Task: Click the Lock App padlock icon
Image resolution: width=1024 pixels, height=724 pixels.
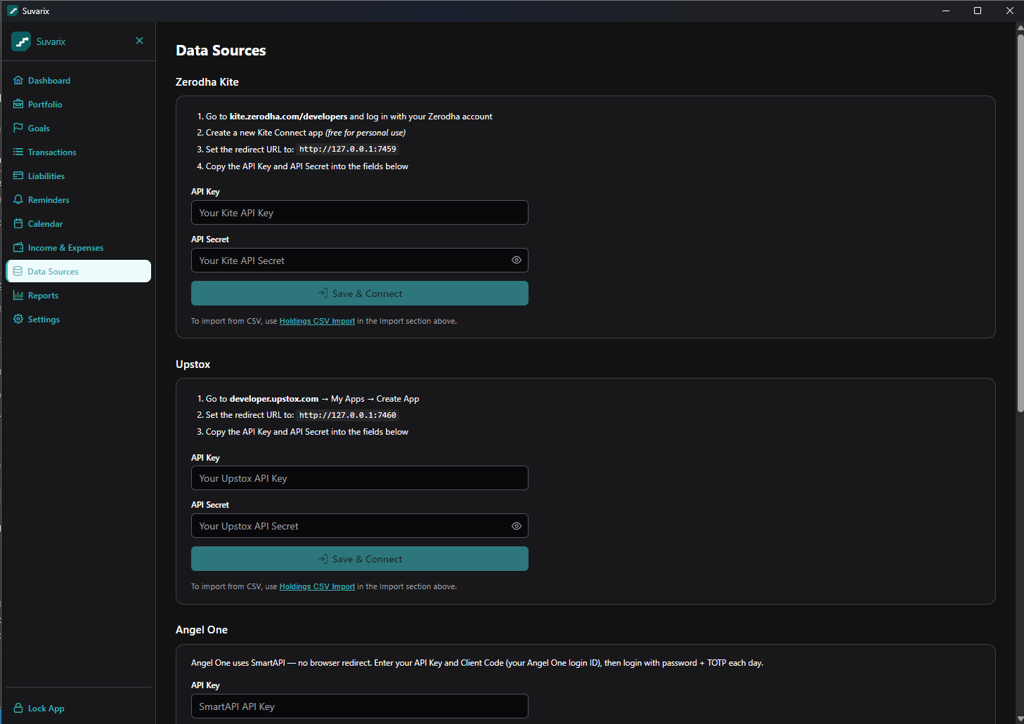Action: pos(18,708)
